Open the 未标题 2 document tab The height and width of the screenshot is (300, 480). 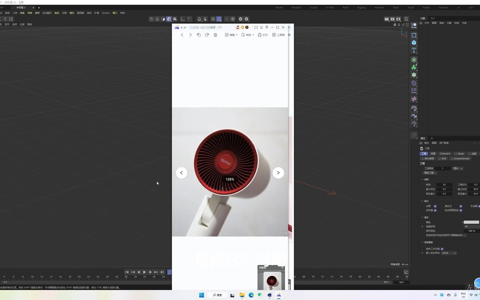[x=21, y=7]
